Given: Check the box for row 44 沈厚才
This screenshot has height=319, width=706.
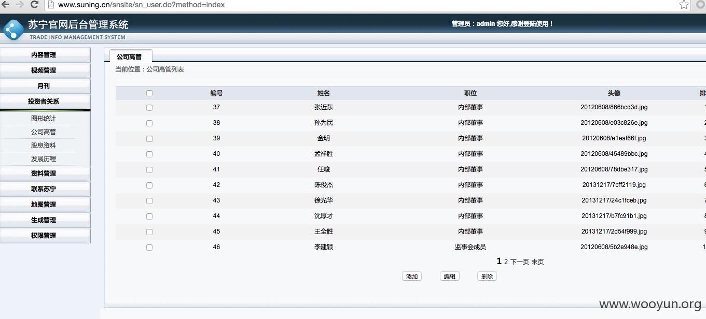Looking at the screenshot, I should click(149, 216).
